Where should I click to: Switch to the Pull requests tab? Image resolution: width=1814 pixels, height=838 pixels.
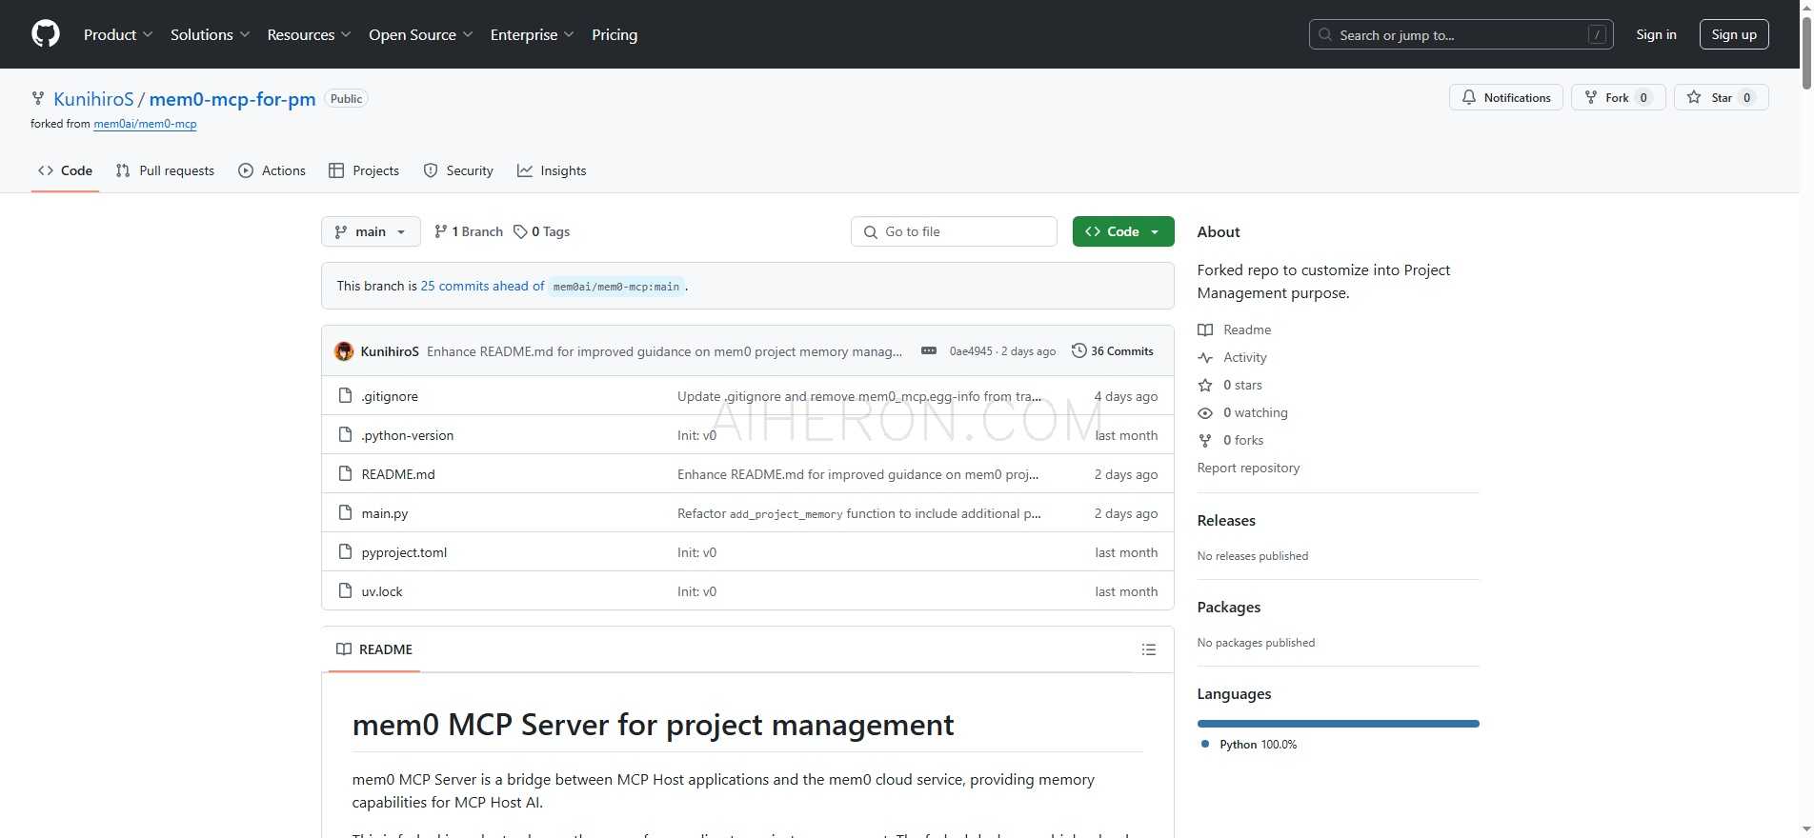click(165, 170)
